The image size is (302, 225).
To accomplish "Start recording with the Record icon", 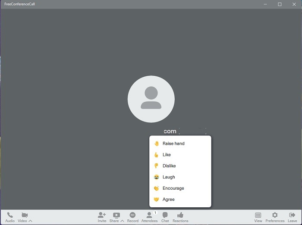I will tap(132, 215).
